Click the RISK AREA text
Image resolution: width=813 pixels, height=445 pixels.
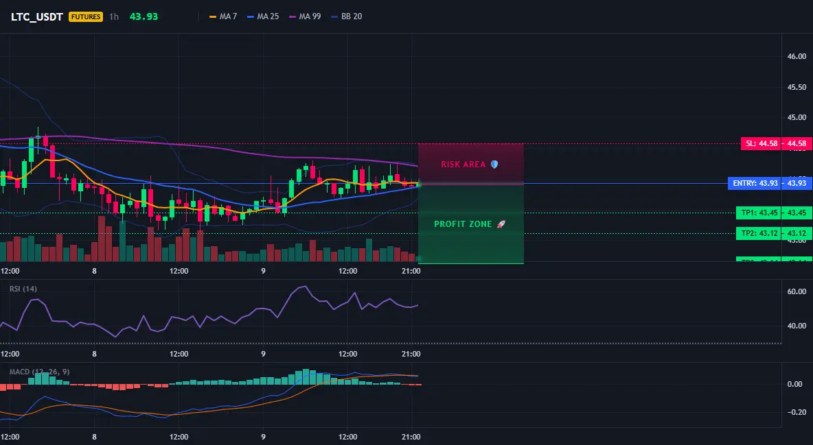pos(463,165)
